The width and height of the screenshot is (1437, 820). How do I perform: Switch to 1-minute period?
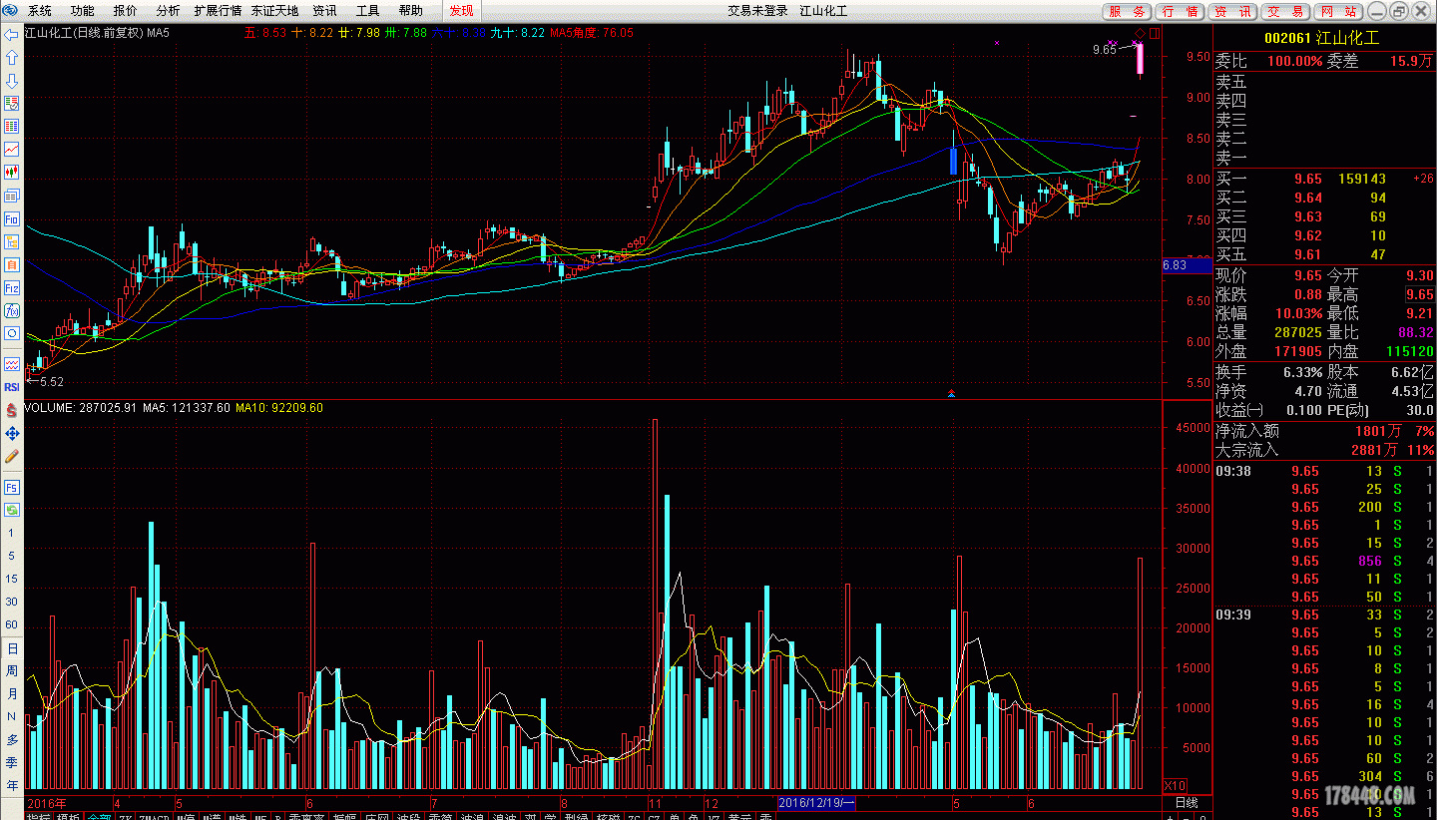click(12, 534)
